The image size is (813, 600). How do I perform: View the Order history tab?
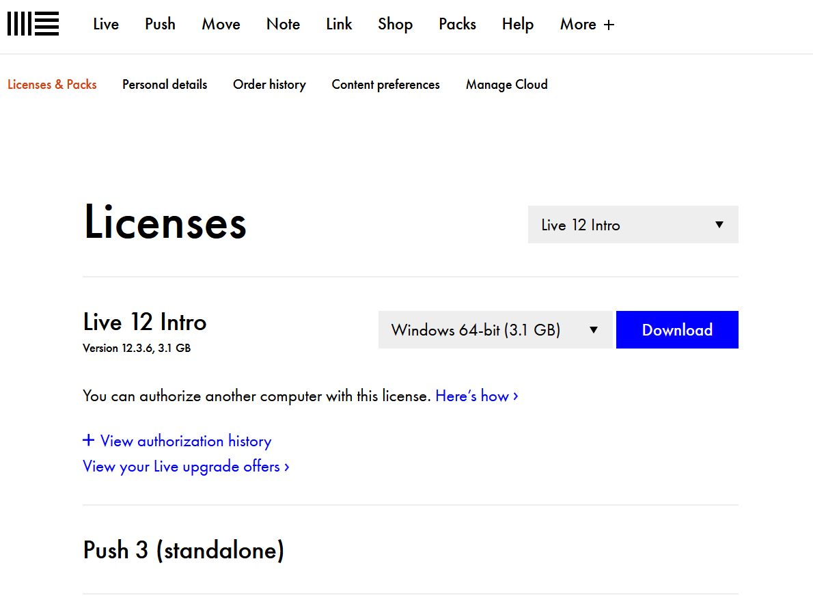click(x=269, y=85)
